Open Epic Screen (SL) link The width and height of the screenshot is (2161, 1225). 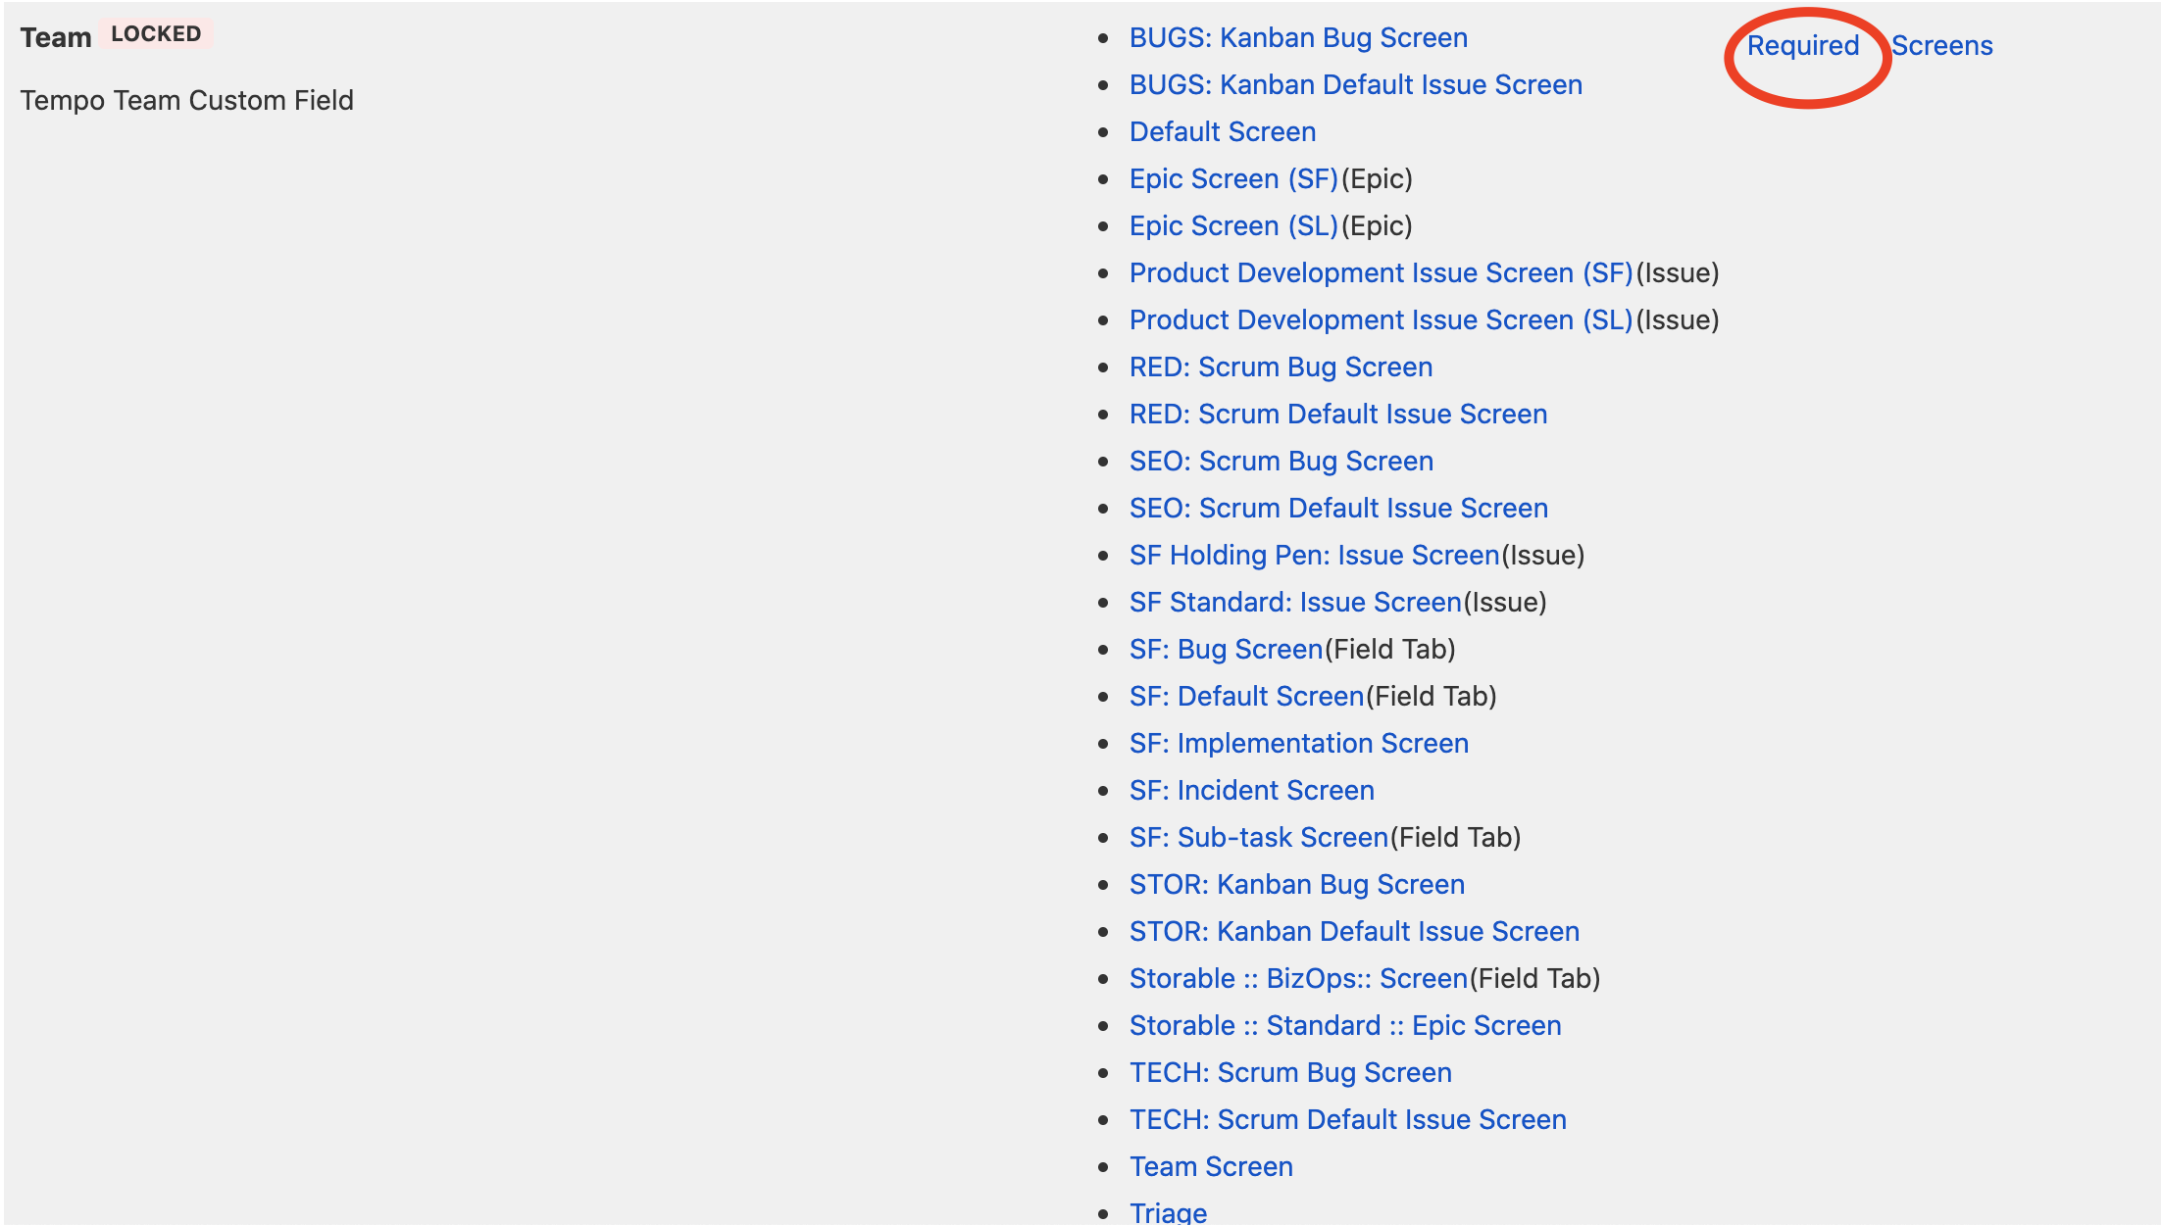[1233, 226]
